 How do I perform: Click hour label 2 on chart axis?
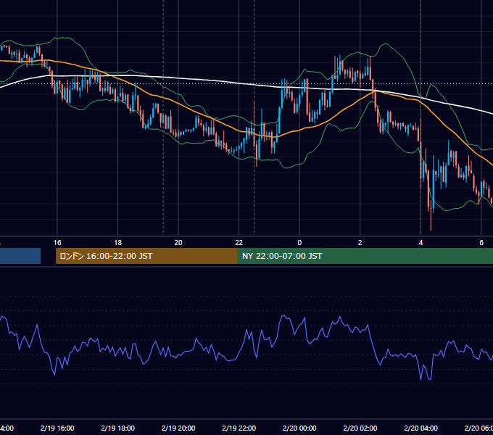coord(360,243)
